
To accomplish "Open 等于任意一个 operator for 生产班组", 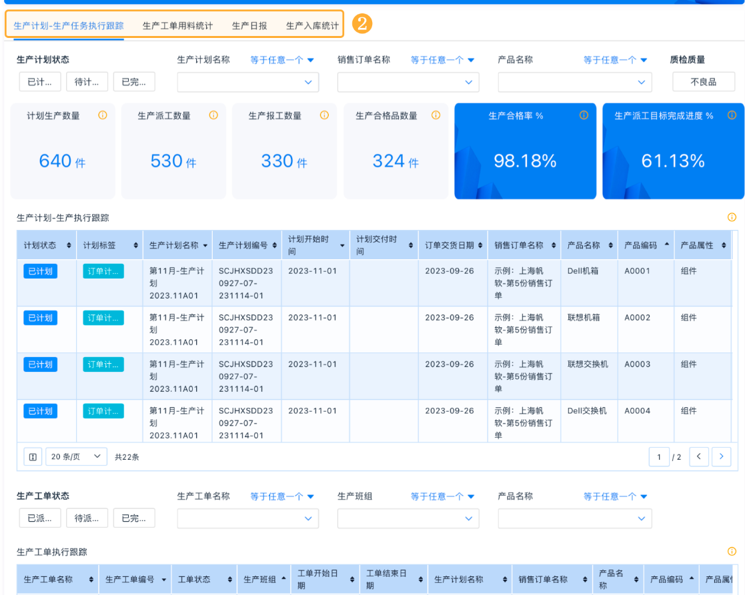I will pyautogui.click(x=442, y=496).
